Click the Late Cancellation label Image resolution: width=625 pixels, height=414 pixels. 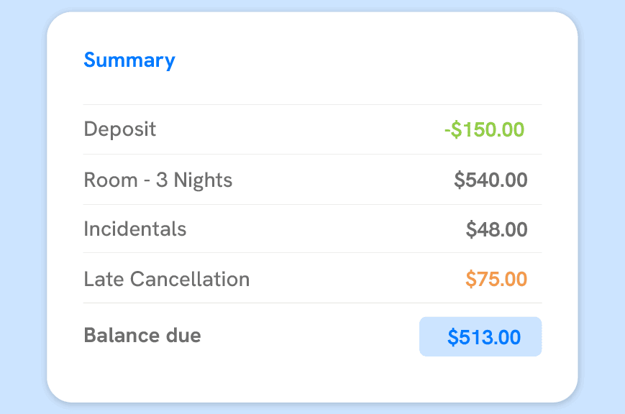[x=167, y=279]
